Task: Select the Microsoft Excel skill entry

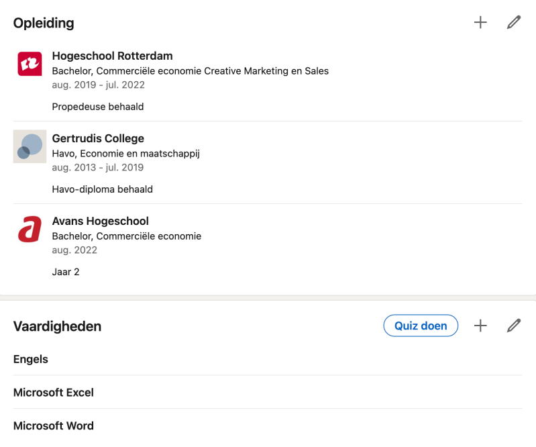Action: tap(54, 393)
